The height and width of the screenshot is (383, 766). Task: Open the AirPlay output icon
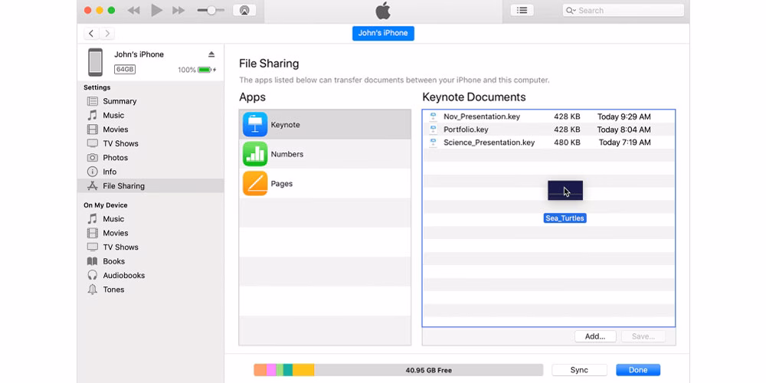244,10
